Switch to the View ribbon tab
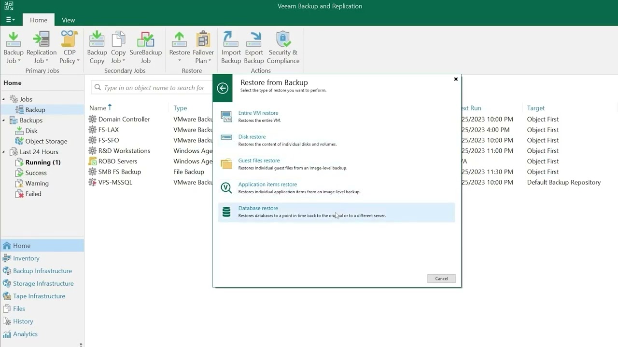The height and width of the screenshot is (347, 618). (x=68, y=20)
